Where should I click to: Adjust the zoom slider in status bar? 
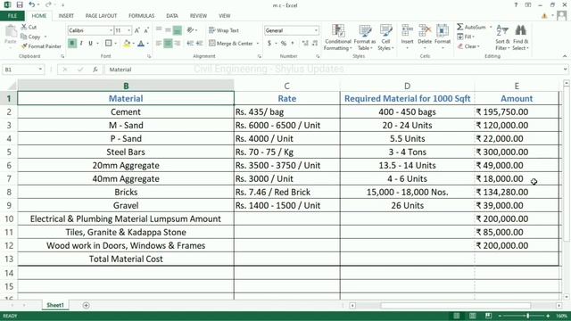pyautogui.click(x=527, y=316)
